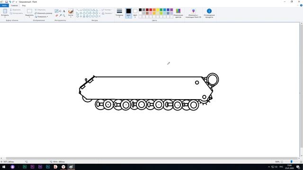Pick the red palette color
The width and height of the screenshot is (303, 170).
151,9
